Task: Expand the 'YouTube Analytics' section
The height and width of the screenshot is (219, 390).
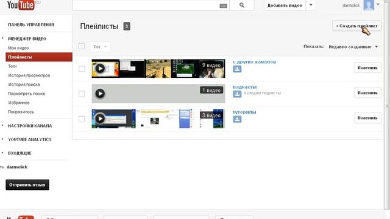Action: pos(2,139)
